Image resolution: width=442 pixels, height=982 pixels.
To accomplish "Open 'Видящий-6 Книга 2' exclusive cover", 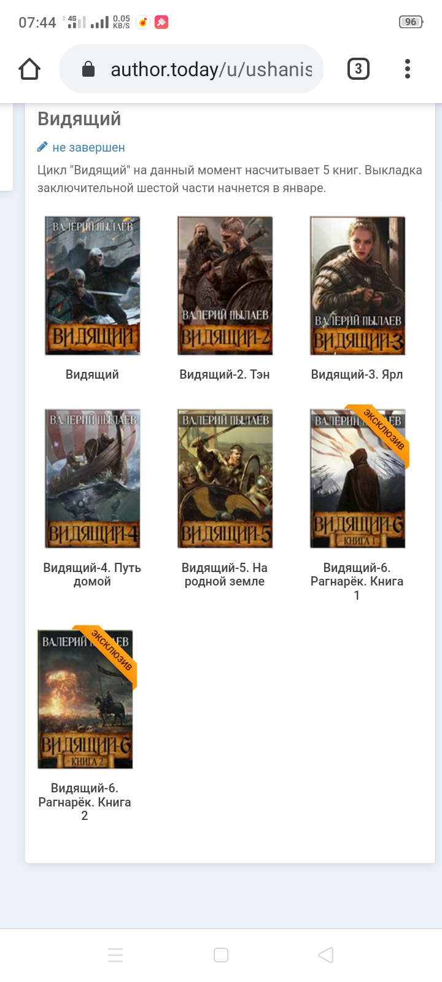I will pyautogui.click(x=85, y=699).
